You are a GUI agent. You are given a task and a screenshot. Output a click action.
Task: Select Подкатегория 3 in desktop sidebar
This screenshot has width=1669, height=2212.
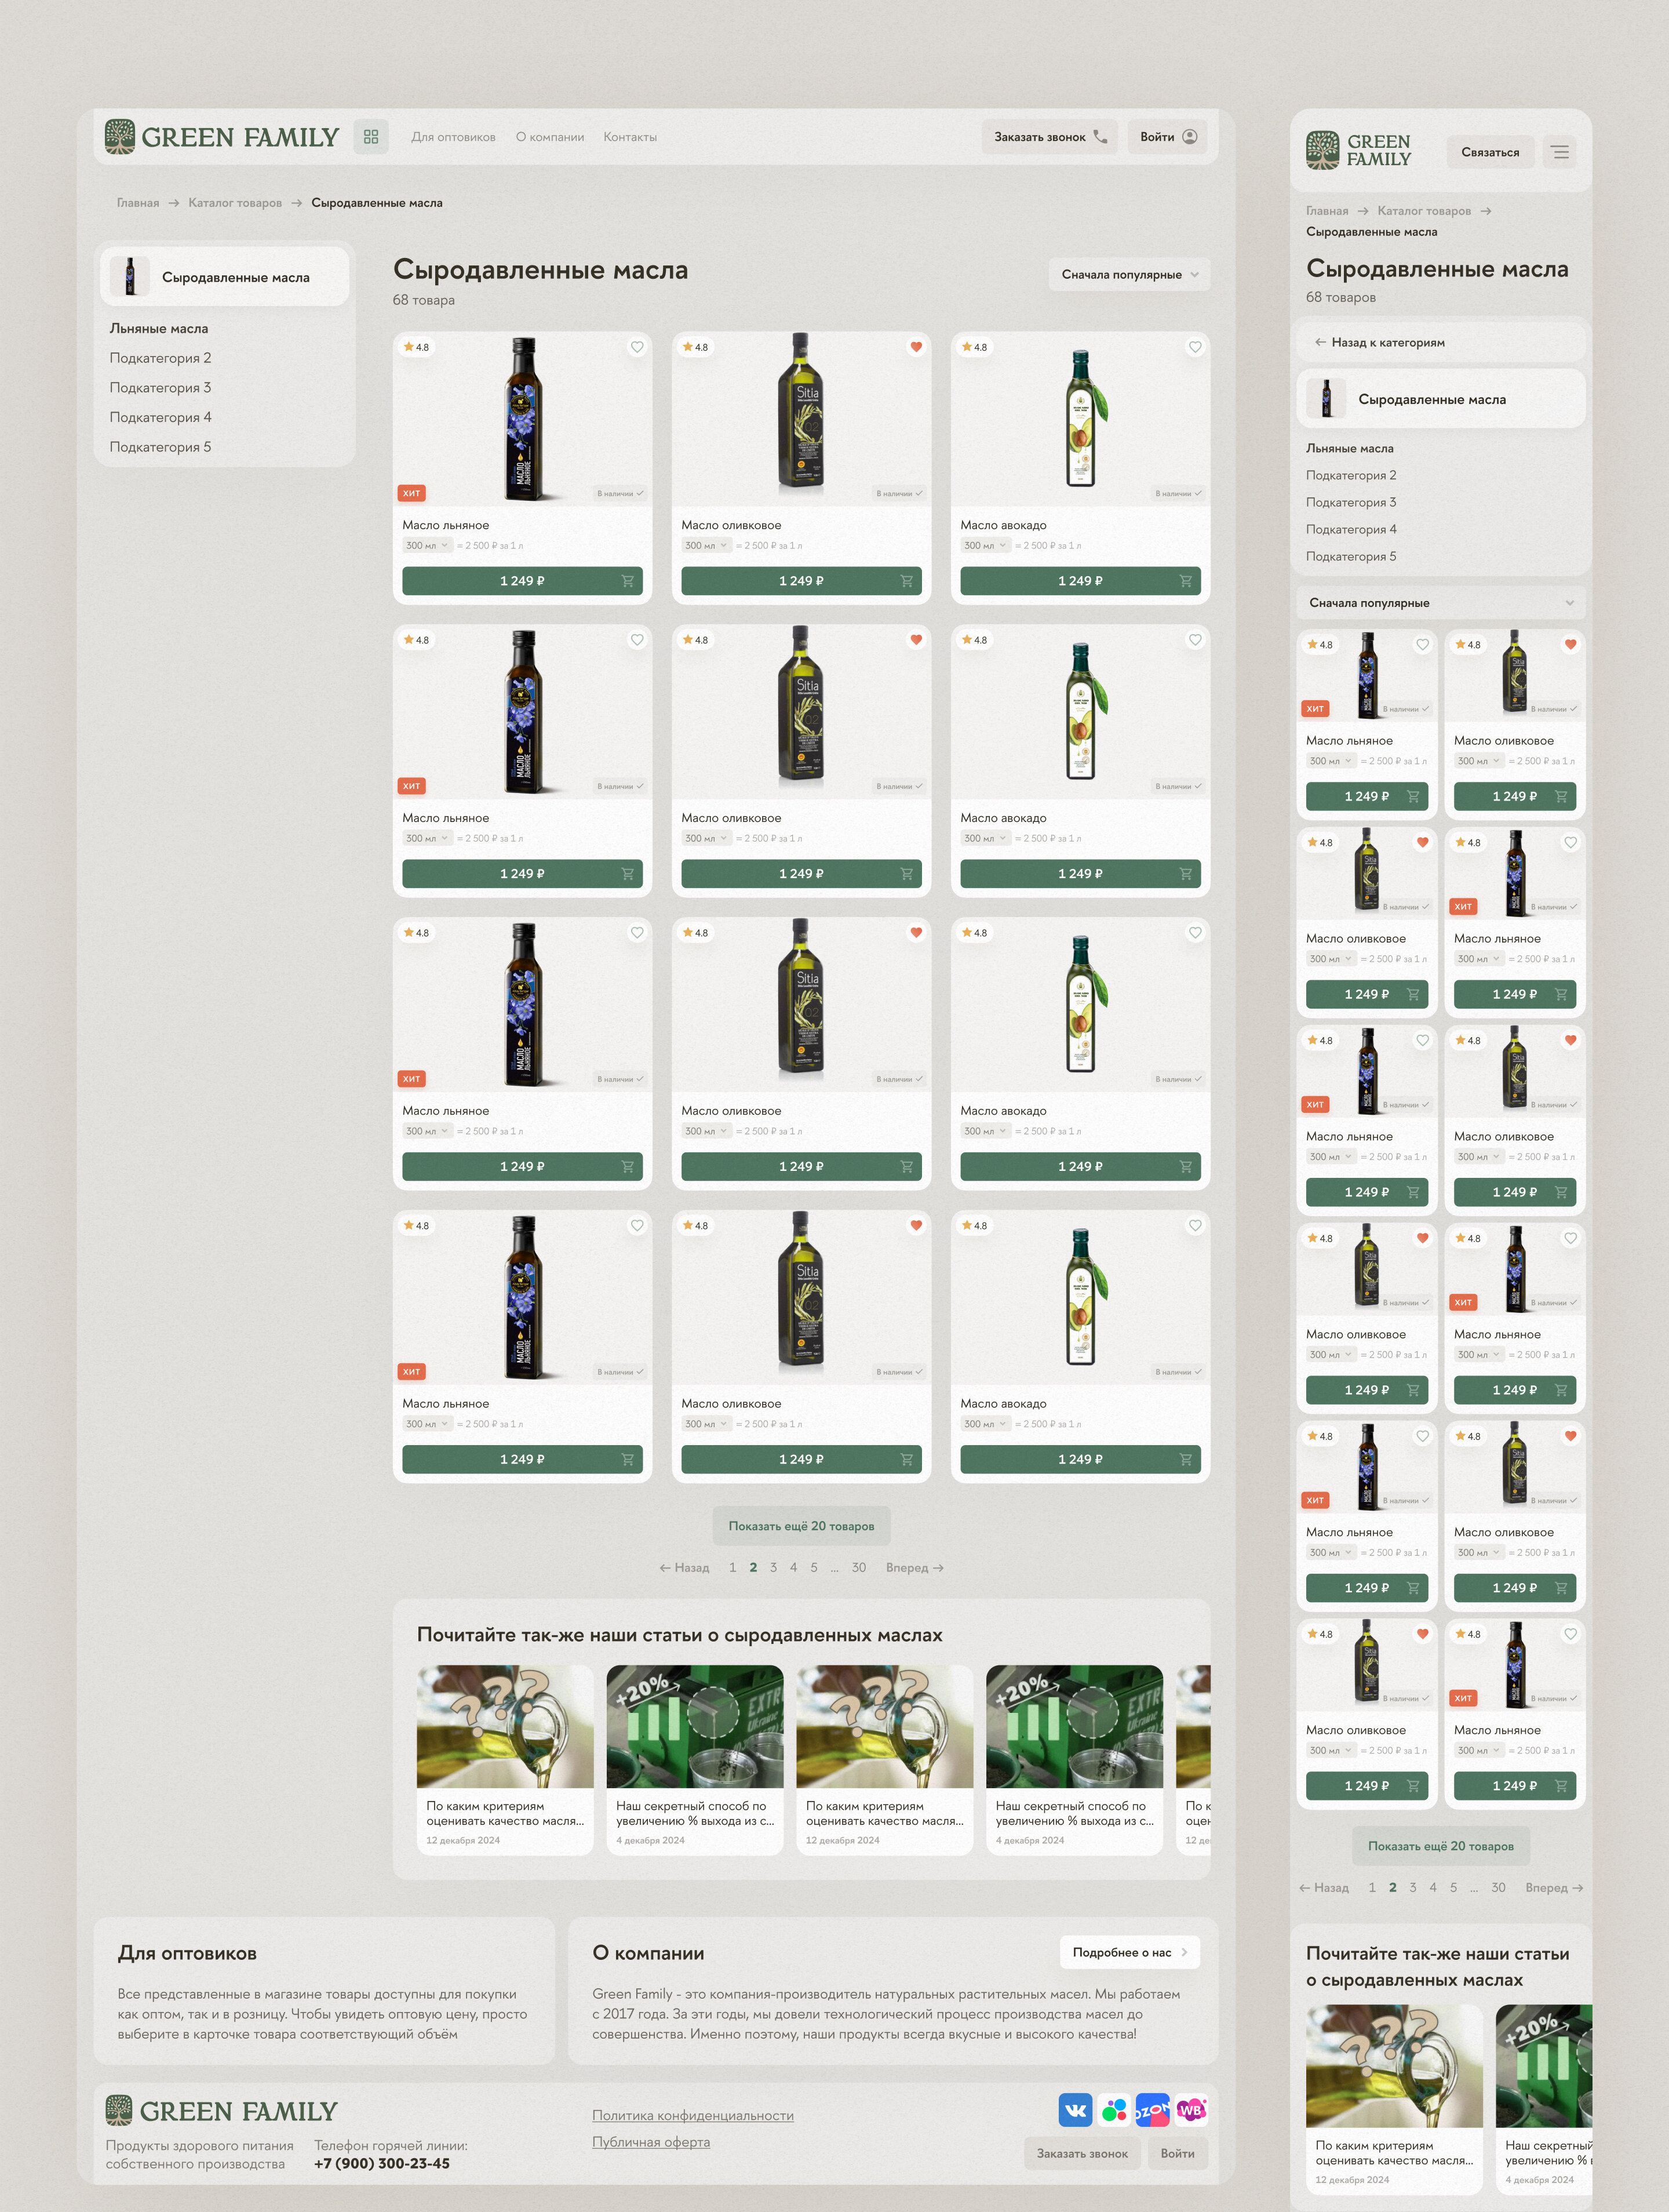click(160, 388)
